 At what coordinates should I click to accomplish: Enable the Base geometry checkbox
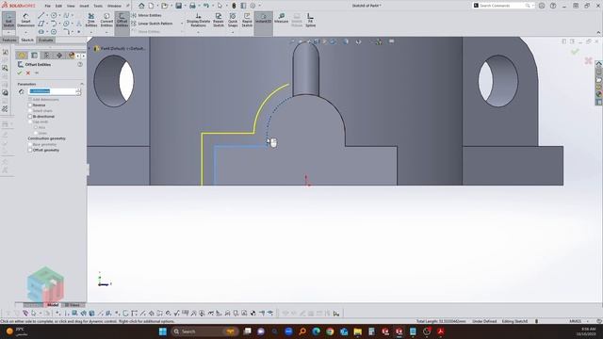tap(30, 144)
